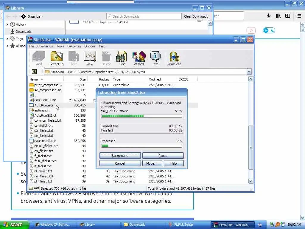This screenshot has width=305, height=229.
Task: Open Extract To in WinRAR toolbar
Action: [56, 58]
